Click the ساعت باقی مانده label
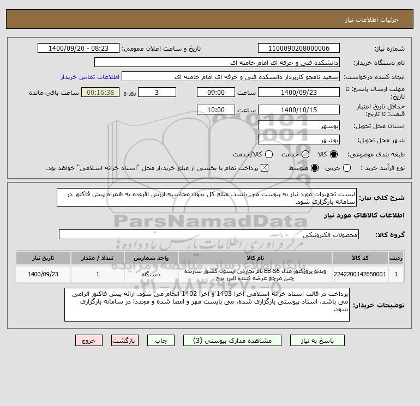 [x=54, y=93]
